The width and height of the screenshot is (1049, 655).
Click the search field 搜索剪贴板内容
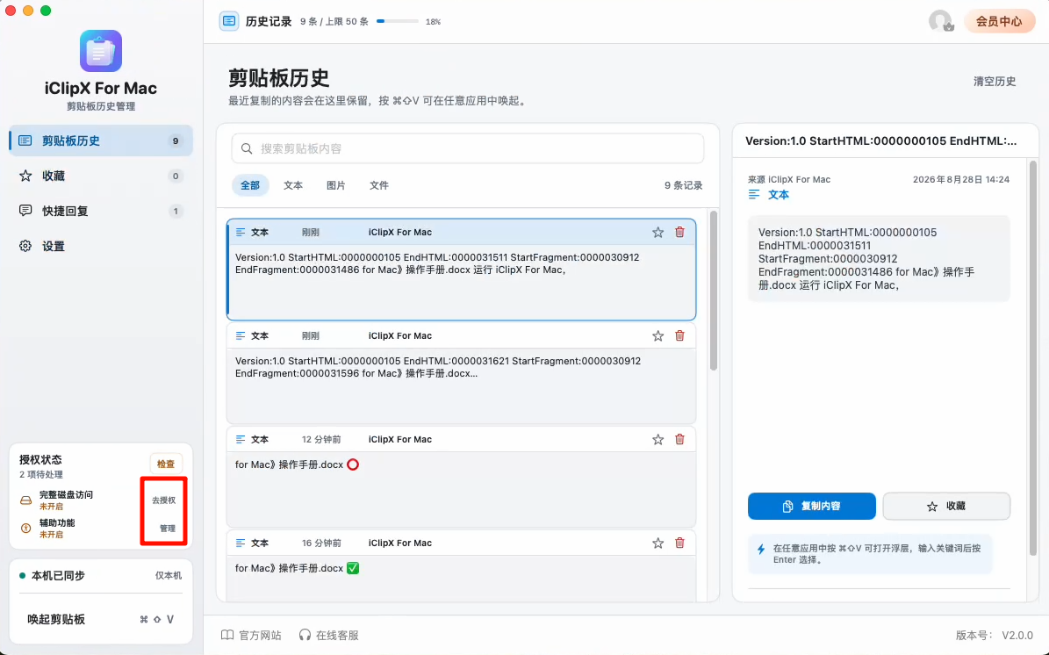click(x=468, y=148)
